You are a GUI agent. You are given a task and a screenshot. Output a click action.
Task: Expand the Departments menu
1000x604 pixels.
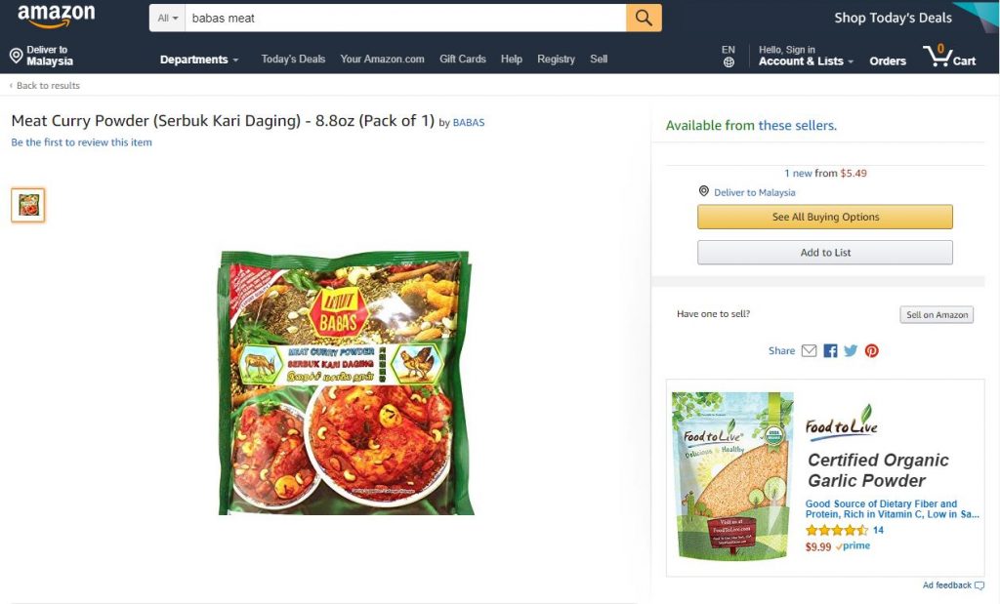click(x=199, y=60)
